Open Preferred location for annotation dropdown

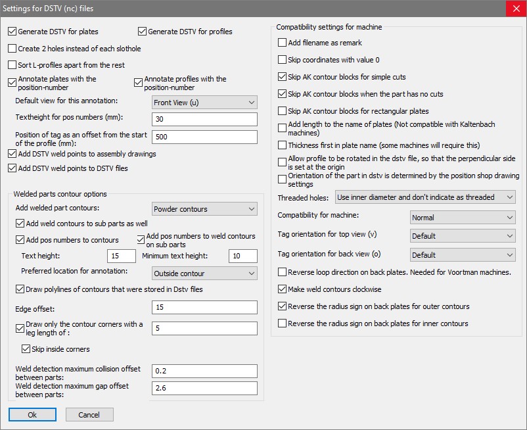coord(204,274)
